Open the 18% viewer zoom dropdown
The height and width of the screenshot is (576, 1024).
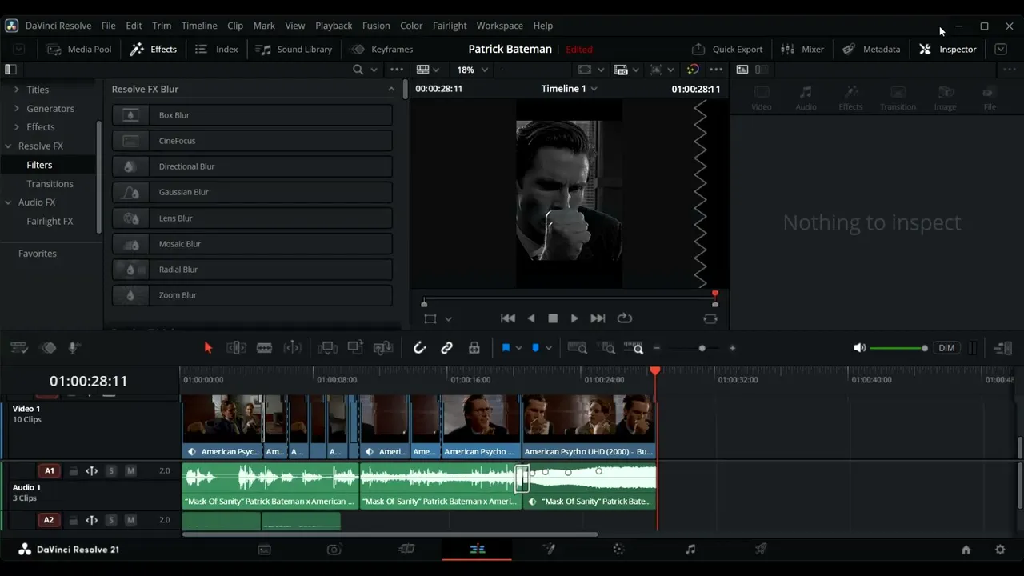473,70
